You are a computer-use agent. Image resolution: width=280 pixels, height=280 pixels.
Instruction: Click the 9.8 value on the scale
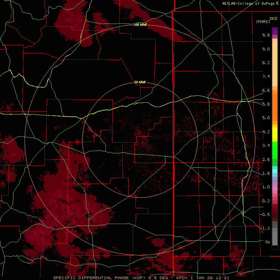click(266, 35)
